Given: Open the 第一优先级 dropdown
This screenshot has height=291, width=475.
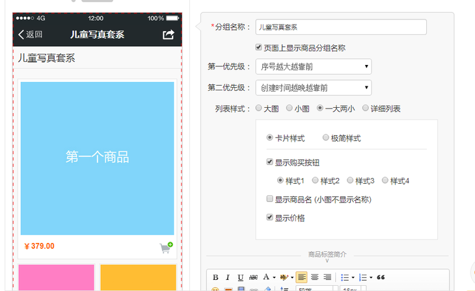Looking at the screenshot, I should (x=314, y=66).
